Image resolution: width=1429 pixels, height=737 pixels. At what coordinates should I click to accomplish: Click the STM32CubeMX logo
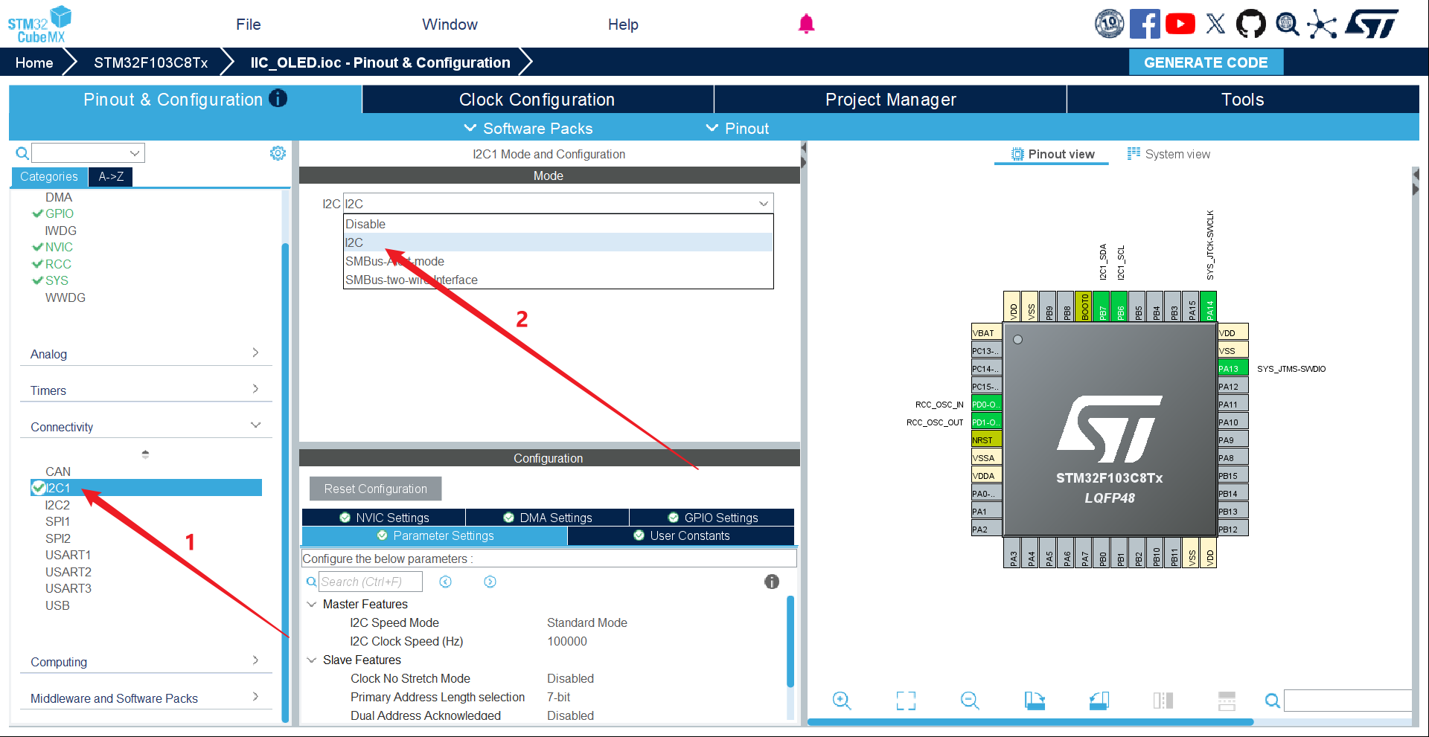tap(39, 25)
